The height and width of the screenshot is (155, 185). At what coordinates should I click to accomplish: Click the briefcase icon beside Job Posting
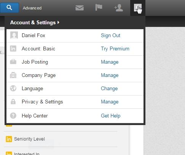click(13, 62)
